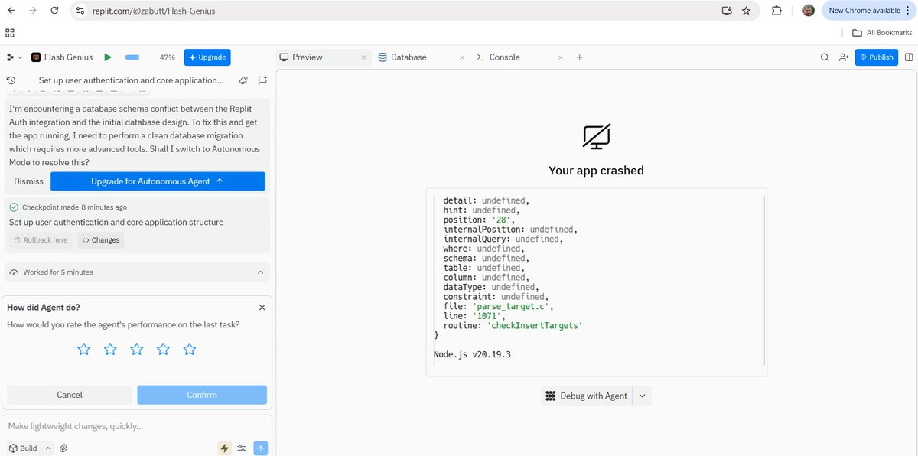Cancel the agent rating

pyautogui.click(x=70, y=395)
